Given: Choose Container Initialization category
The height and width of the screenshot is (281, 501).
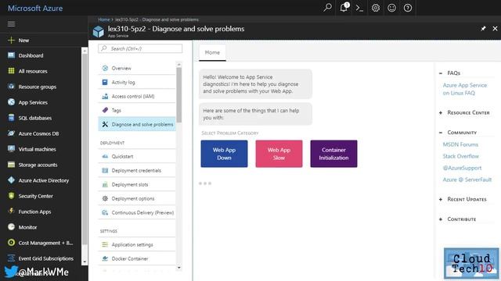Looking at the screenshot, I should (x=333, y=154).
